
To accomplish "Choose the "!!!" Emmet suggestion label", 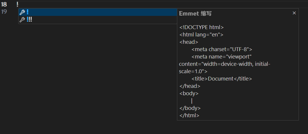I will [x=29, y=20].
